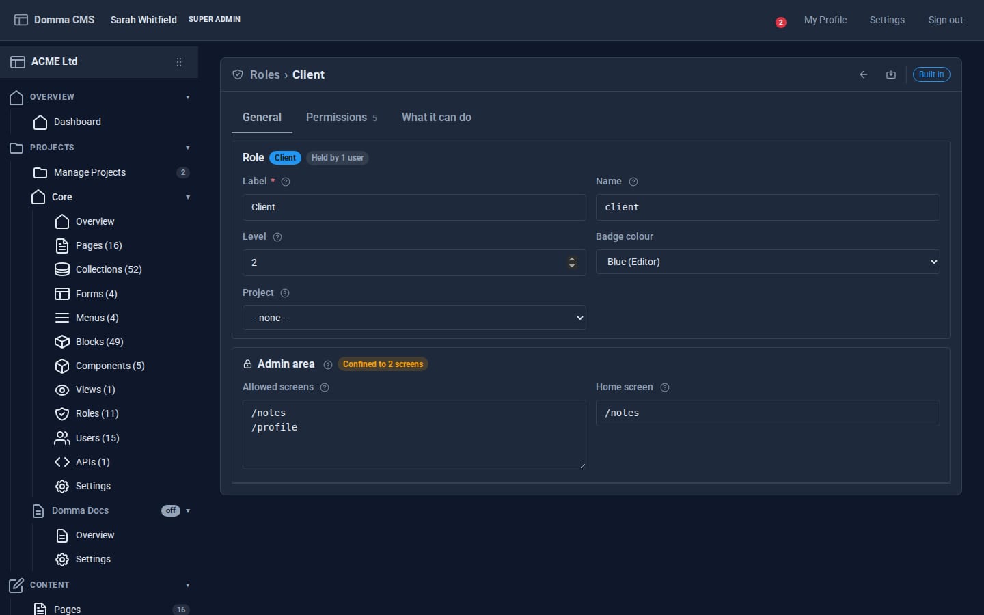Switch to the What it can do tab

[437, 118]
